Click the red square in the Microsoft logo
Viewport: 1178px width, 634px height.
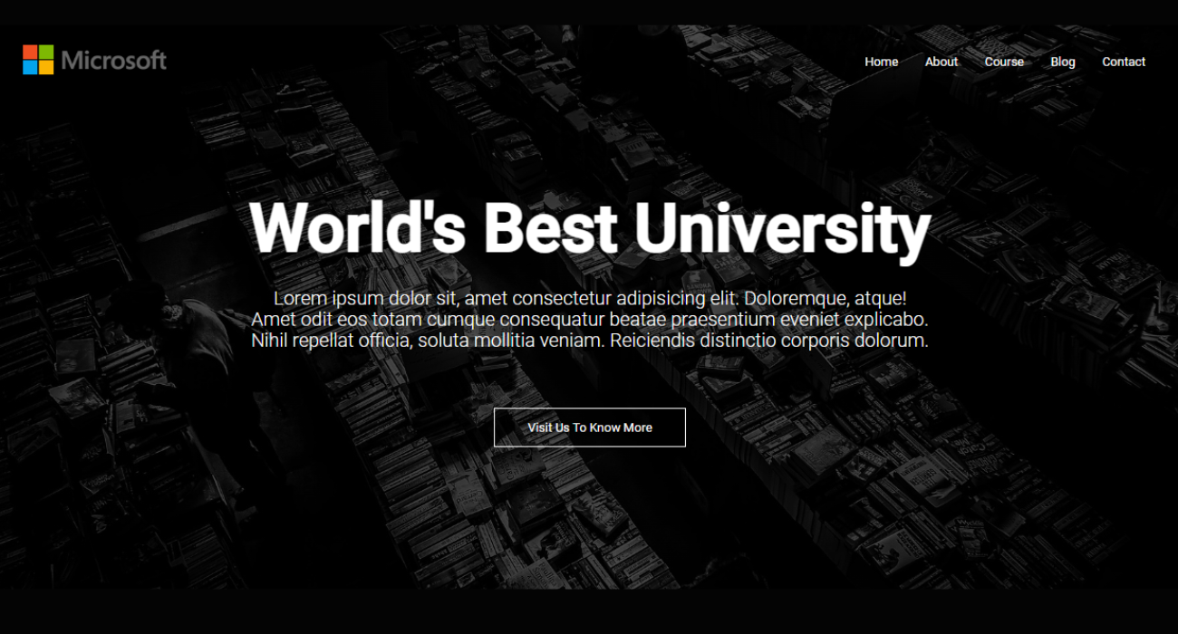coord(30,52)
